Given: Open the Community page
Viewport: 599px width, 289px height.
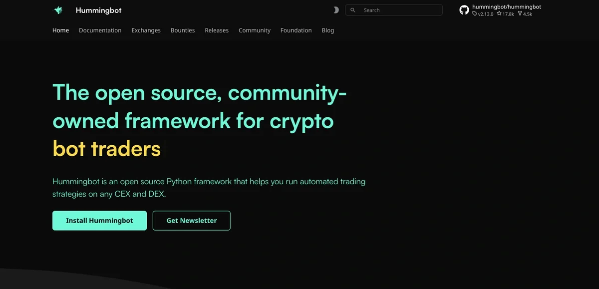Looking at the screenshot, I should click(x=255, y=30).
